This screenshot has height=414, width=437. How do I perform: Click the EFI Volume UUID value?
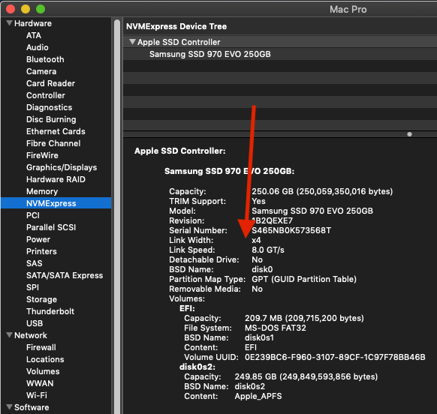335,357
